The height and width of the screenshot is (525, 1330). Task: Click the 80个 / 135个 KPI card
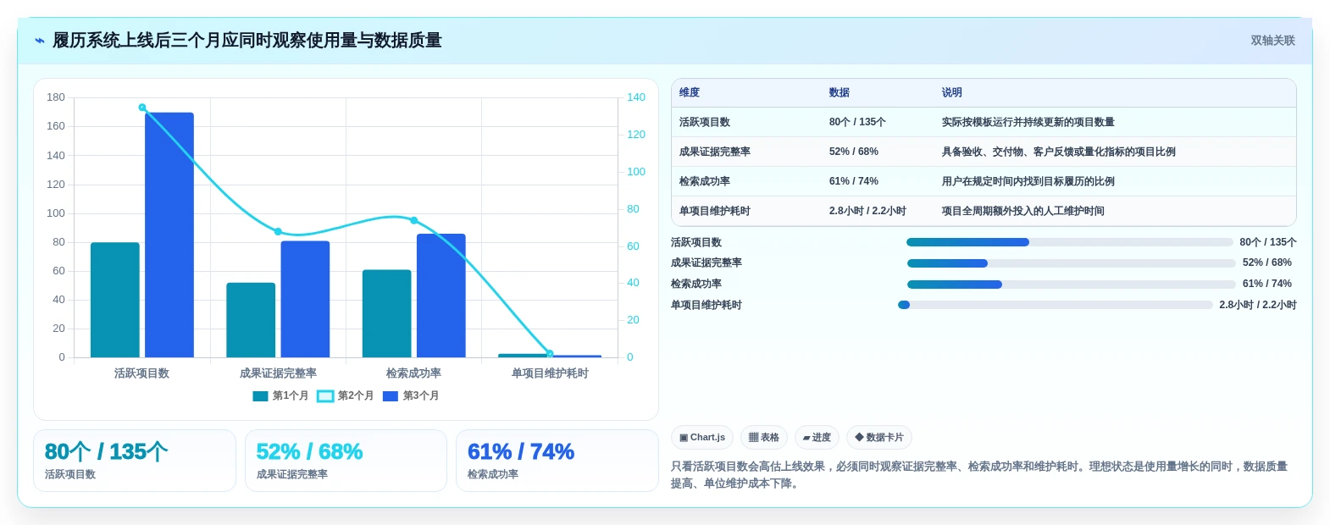pos(135,461)
